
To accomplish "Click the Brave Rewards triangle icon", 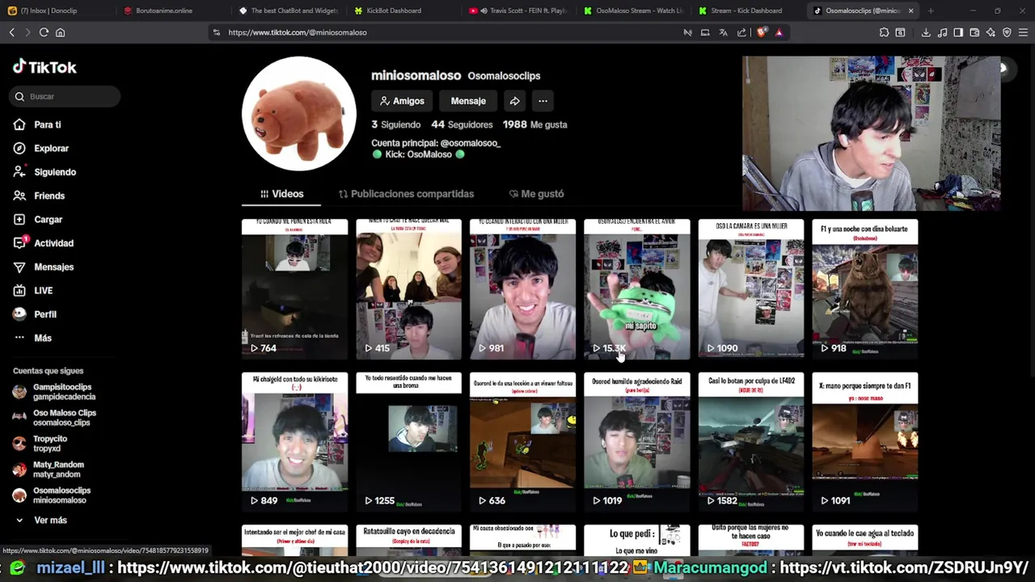I will pos(779,32).
